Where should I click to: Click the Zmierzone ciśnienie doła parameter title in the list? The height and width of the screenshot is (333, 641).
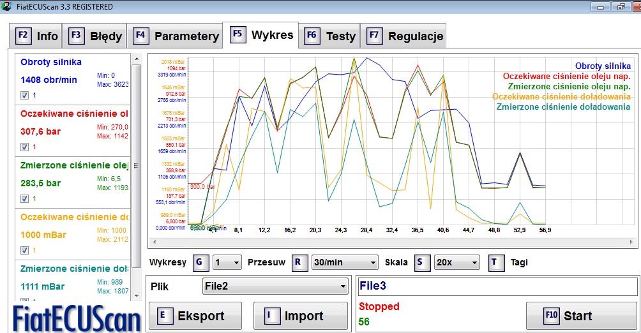point(74,269)
